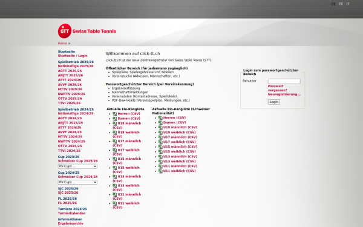The height and width of the screenshot is (227, 363).
Task: Click CSV icon beside Herren in Schweizer Nationalität list
Action: click(160, 118)
